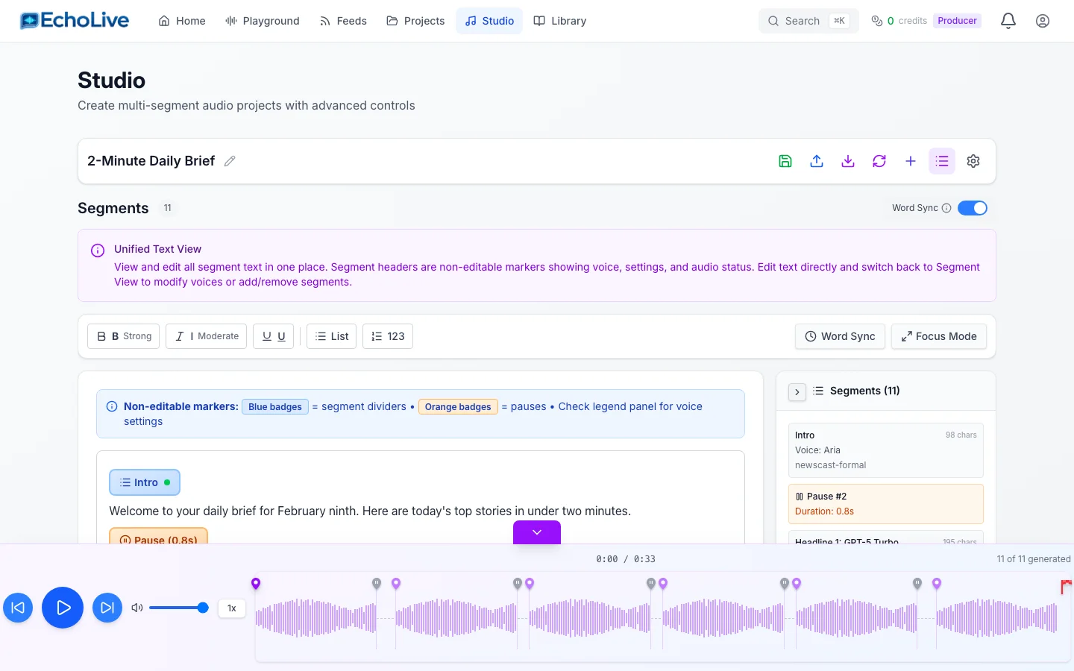Click the EchoLive logo
This screenshot has width=1074, height=671.
75,21
